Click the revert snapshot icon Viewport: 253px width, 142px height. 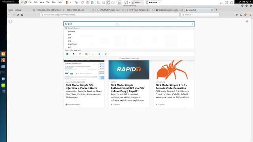(x=87, y=2)
